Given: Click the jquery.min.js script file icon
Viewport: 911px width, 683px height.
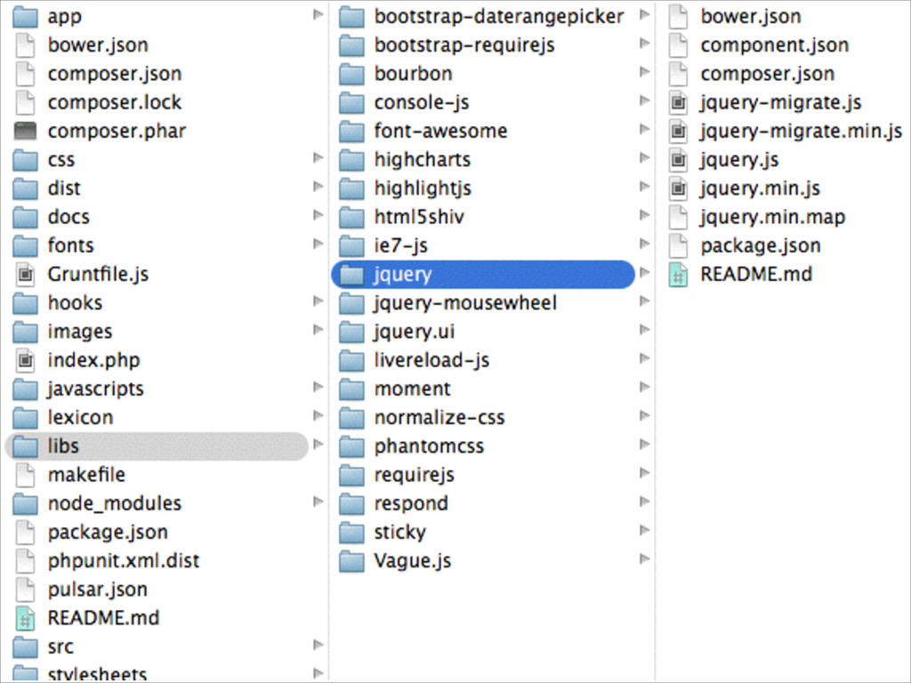Looking at the screenshot, I should (678, 189).
